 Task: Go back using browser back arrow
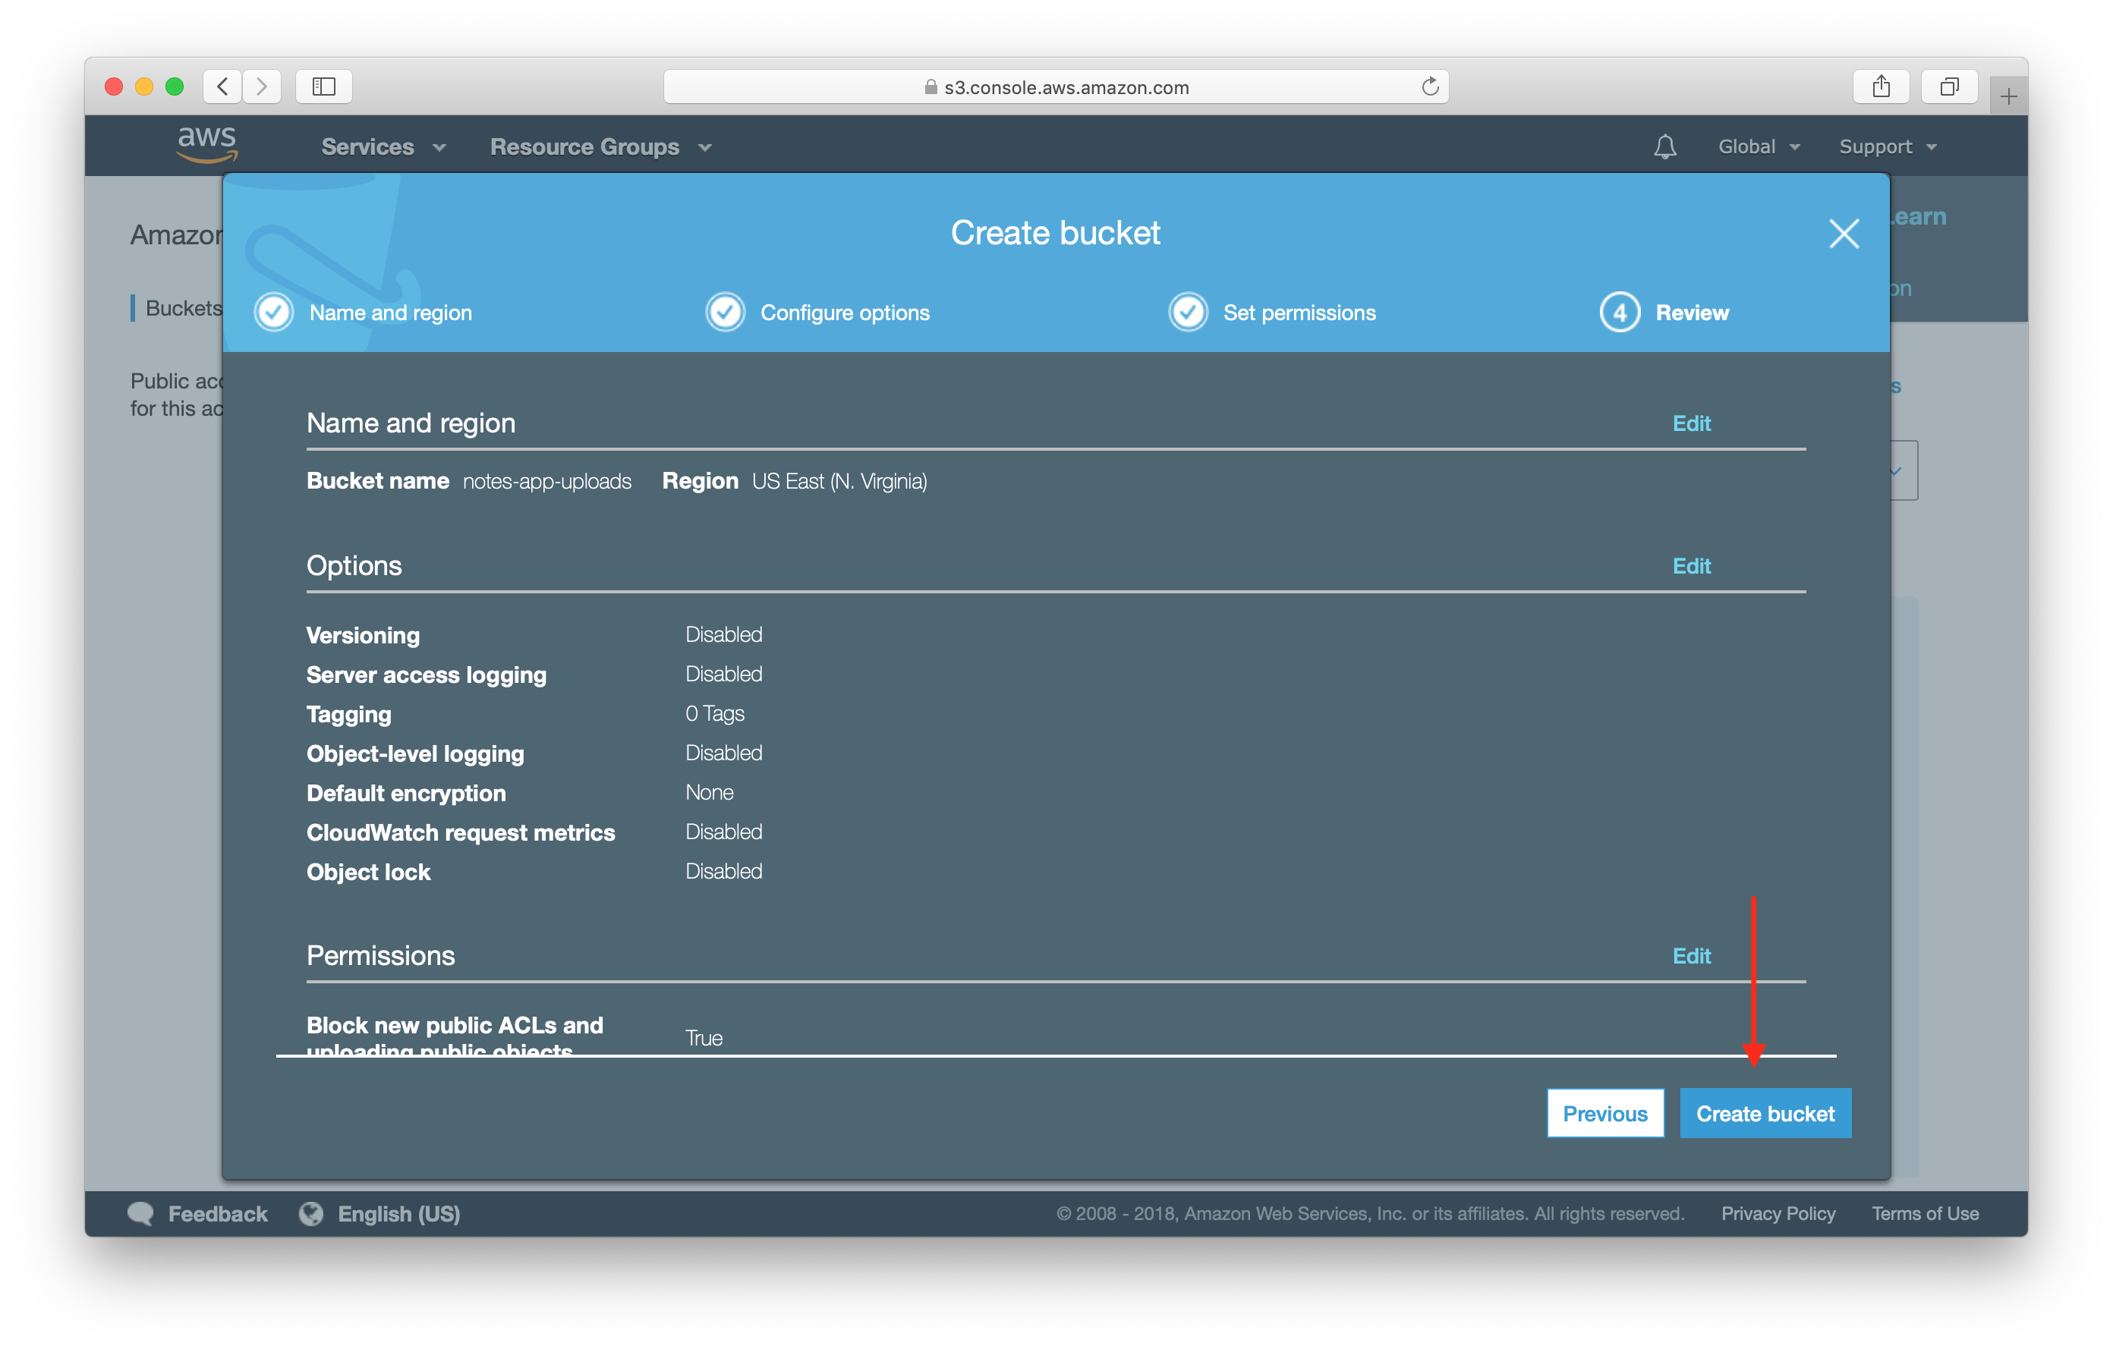[223, 86]
